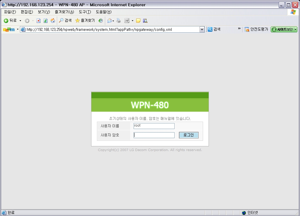This screenshot has height=216, width=300.
Task: Click the address bar URL text
Action: [x=99, y=29]
